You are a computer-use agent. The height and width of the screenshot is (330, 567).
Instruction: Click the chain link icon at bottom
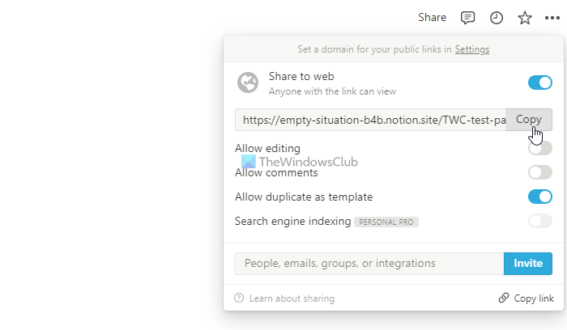503,298
